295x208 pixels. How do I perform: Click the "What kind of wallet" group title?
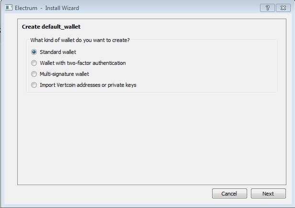tap(80, 40)
